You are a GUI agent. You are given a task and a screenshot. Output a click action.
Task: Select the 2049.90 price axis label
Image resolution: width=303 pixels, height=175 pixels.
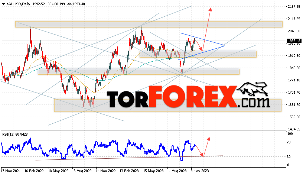(x=294, y=31)
